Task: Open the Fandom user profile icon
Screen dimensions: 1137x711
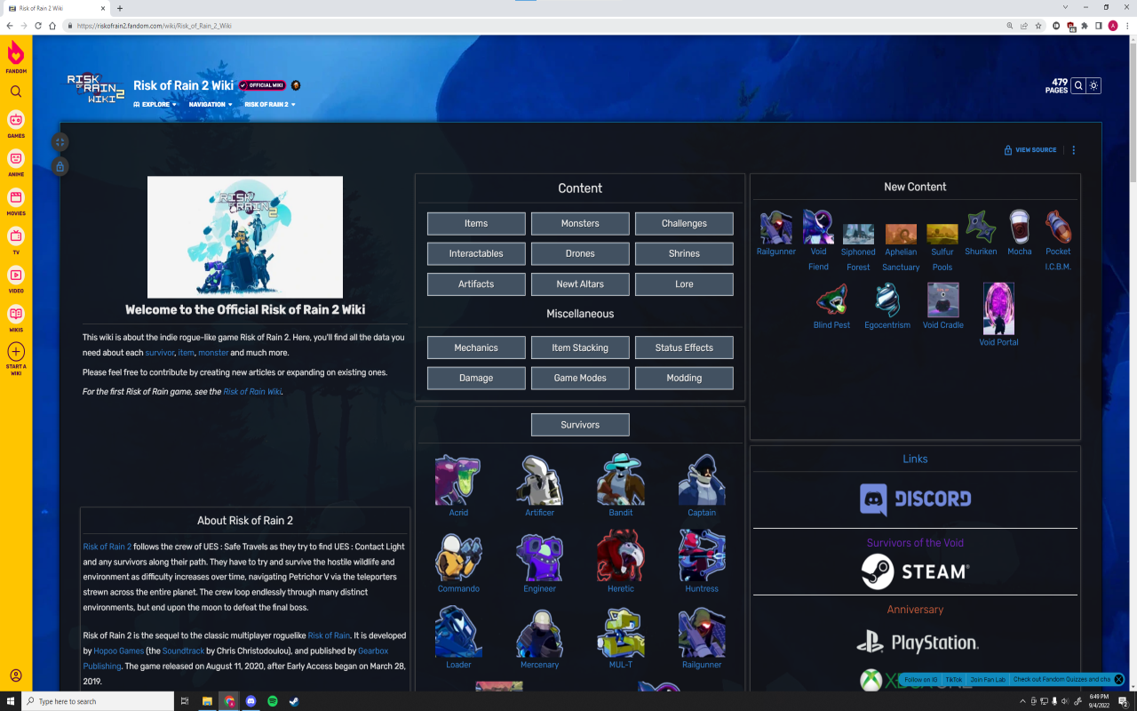Action: tap(16, 675)
